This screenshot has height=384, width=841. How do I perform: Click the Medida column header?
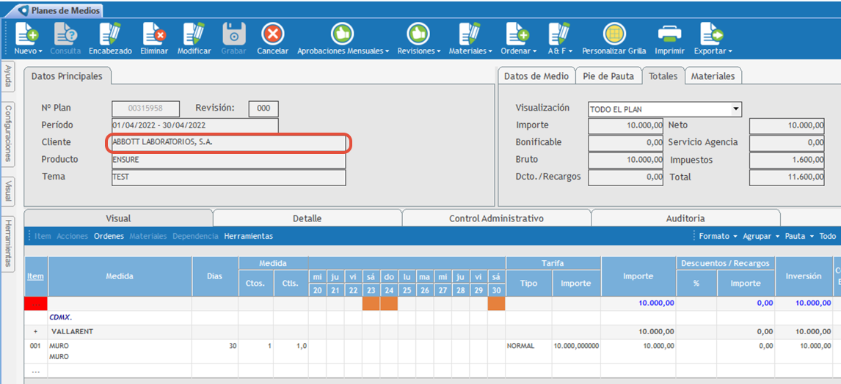tap(120, 276)
